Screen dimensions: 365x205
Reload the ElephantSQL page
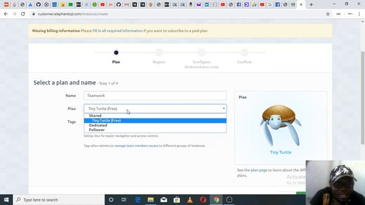(x=23, y=14)
